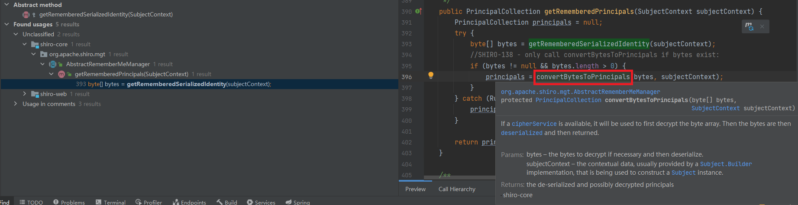Select the AbstractRememberMeManager tree row
This screenshot has height=205, width=798.
(x=108, y=64)
